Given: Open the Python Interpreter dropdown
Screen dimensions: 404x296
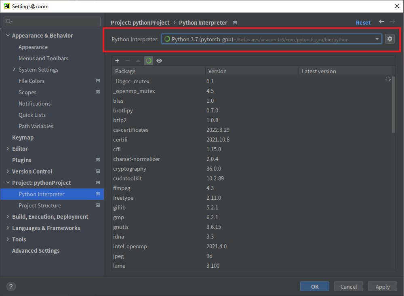Looking at the screenshot, I should 271,39.
